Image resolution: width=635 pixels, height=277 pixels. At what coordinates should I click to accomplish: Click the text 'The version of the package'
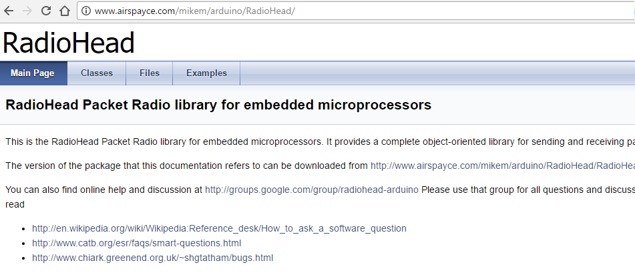pos(100,166)
